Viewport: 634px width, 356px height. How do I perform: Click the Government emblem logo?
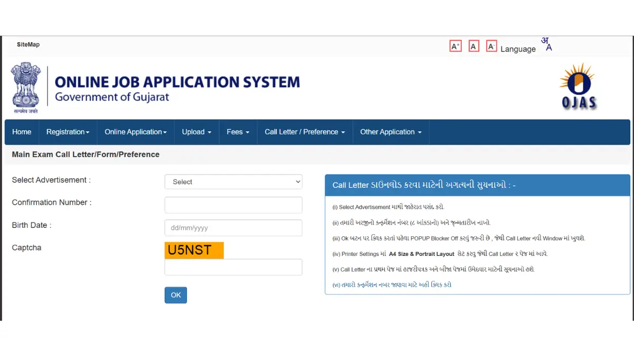(26, 88)
